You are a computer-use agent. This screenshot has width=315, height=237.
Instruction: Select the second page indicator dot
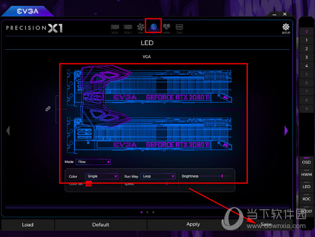click(147, 212)
